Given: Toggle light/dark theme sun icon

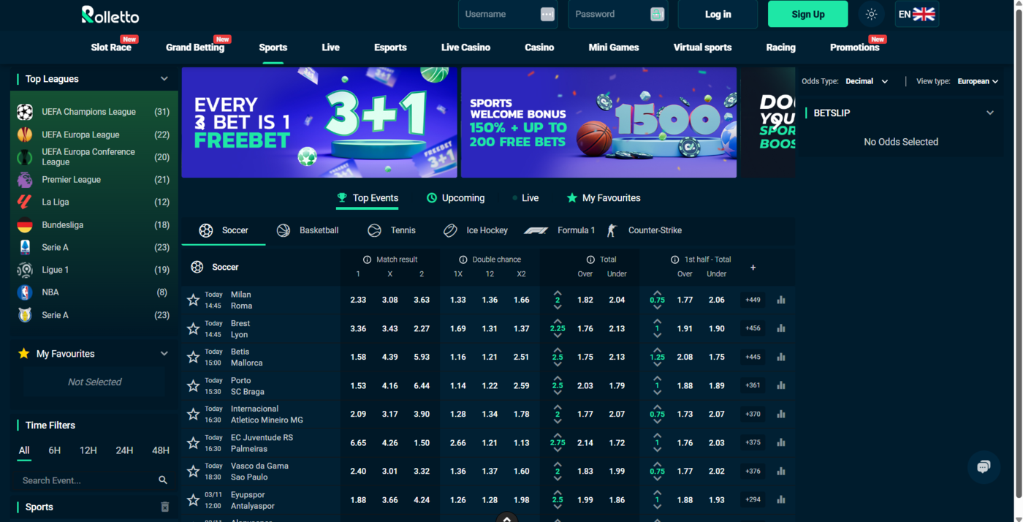Looking at the screenshot, I should [x=871, y=15].
